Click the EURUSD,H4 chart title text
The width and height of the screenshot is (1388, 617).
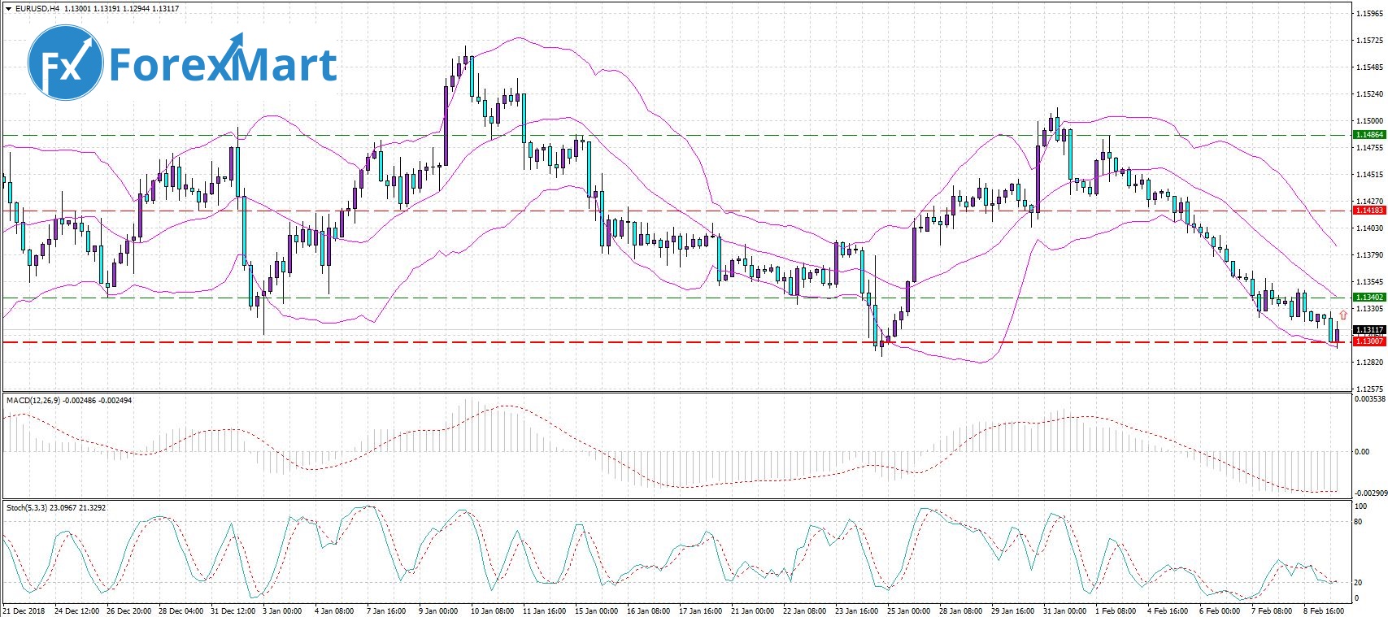point(37,8)
